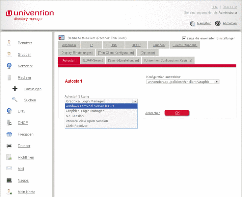This screenshot has height=197, width=242.
Task: Click the Richtlinien policies icon
Action: click(x=9, y=157)
